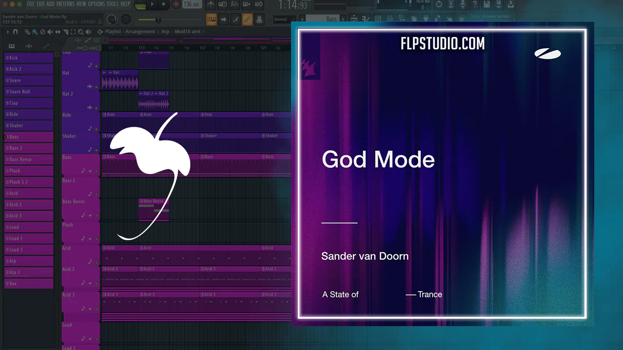Viewport: 623px width, 350px height.
Task: Mute the Hat track
Action: pos(96,87)
